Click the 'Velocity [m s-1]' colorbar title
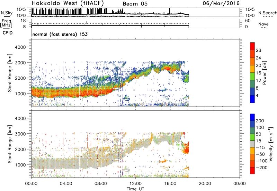 point(271,144)
